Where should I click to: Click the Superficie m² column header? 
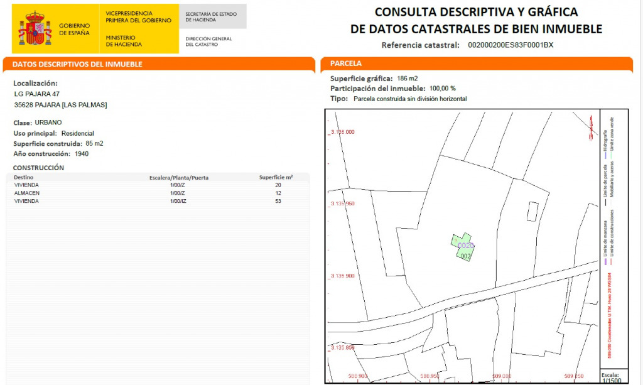point(276,178)
